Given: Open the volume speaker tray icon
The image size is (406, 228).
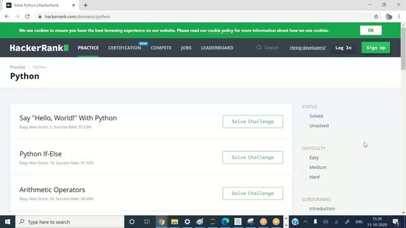Looking at the screenshot, I should [x=325, y=222].
